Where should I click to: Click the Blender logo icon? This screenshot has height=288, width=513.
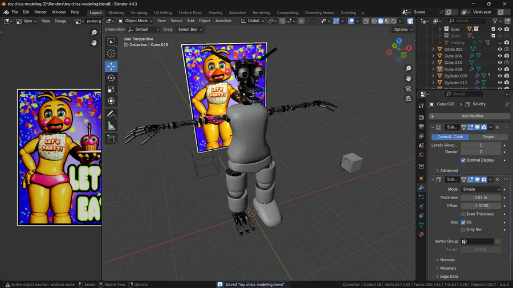pyautogui.click(x=6, y=12)
